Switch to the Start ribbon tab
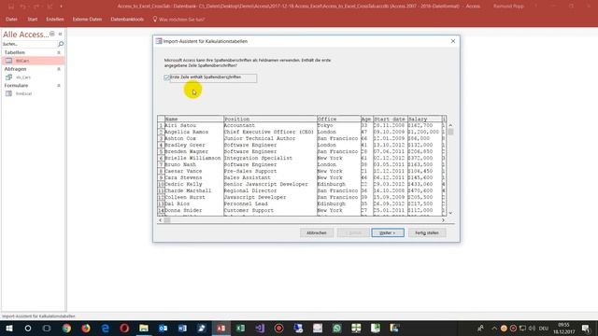598x336 pixels. pyautogui.click(x=33, y=19)
